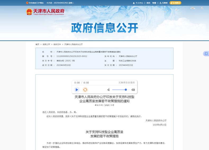
Task: Click the signature date 2025年4月10日
Action: coord(160,125)
